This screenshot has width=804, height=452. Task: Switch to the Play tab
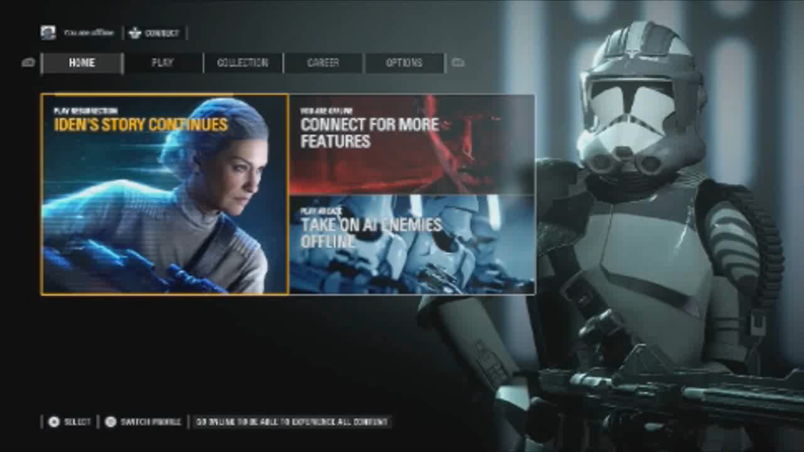tap(163, 63)
